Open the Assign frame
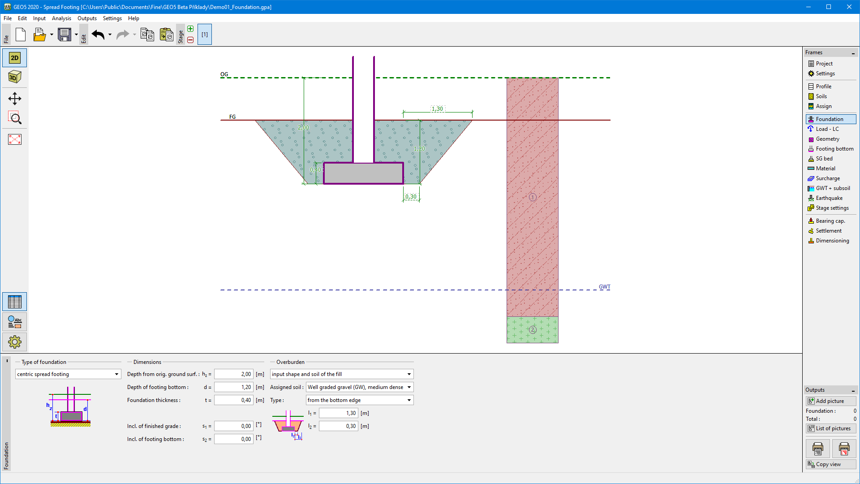This screenshot has height=484, width=860. coord(831,106)
